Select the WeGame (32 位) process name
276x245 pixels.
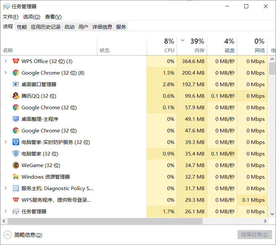41,165
